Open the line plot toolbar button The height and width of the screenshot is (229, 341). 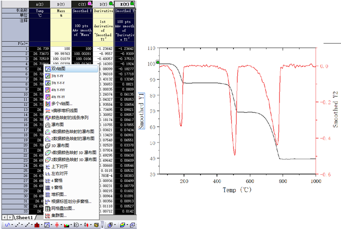coord(7,225)
